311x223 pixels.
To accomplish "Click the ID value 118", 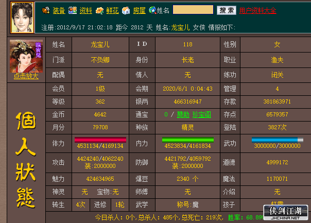I will [x=187, y=44].
